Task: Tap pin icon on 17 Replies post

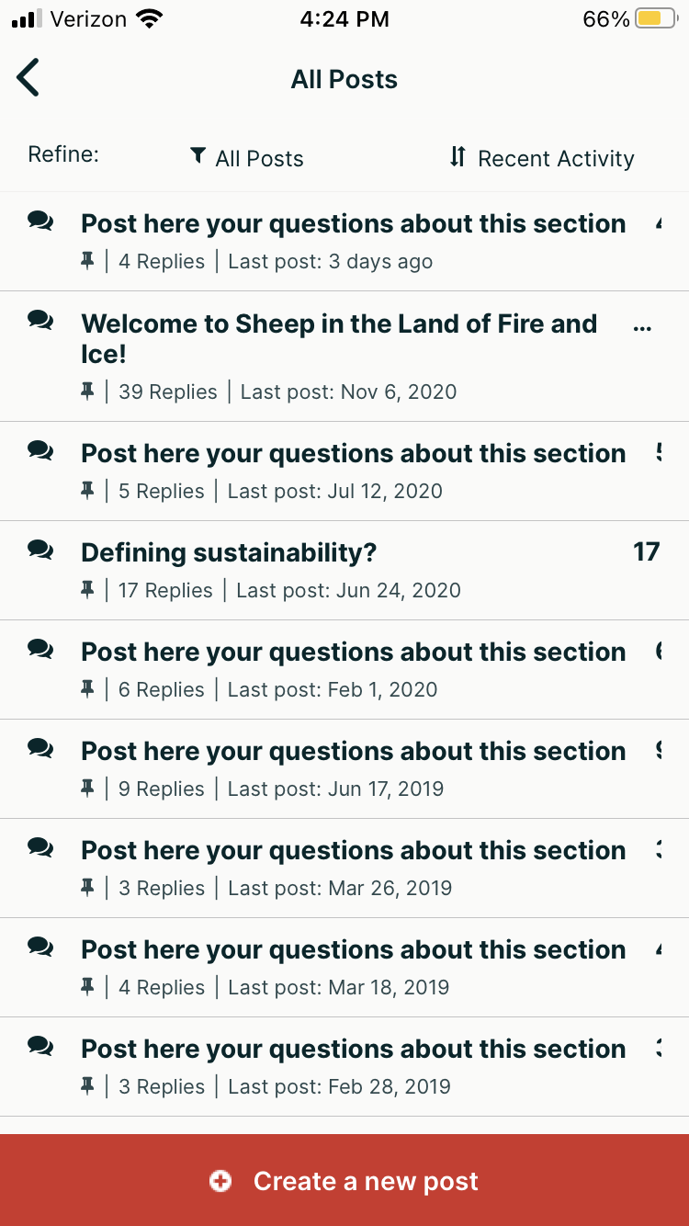Action: click(87, 590)
